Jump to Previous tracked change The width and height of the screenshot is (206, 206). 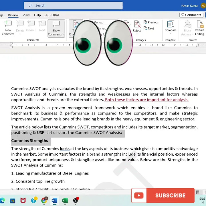point(151,22)
